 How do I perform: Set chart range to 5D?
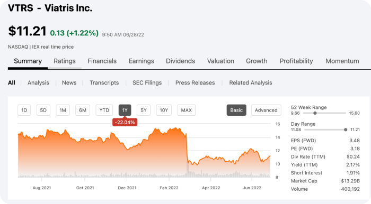[x=43, y=110]
